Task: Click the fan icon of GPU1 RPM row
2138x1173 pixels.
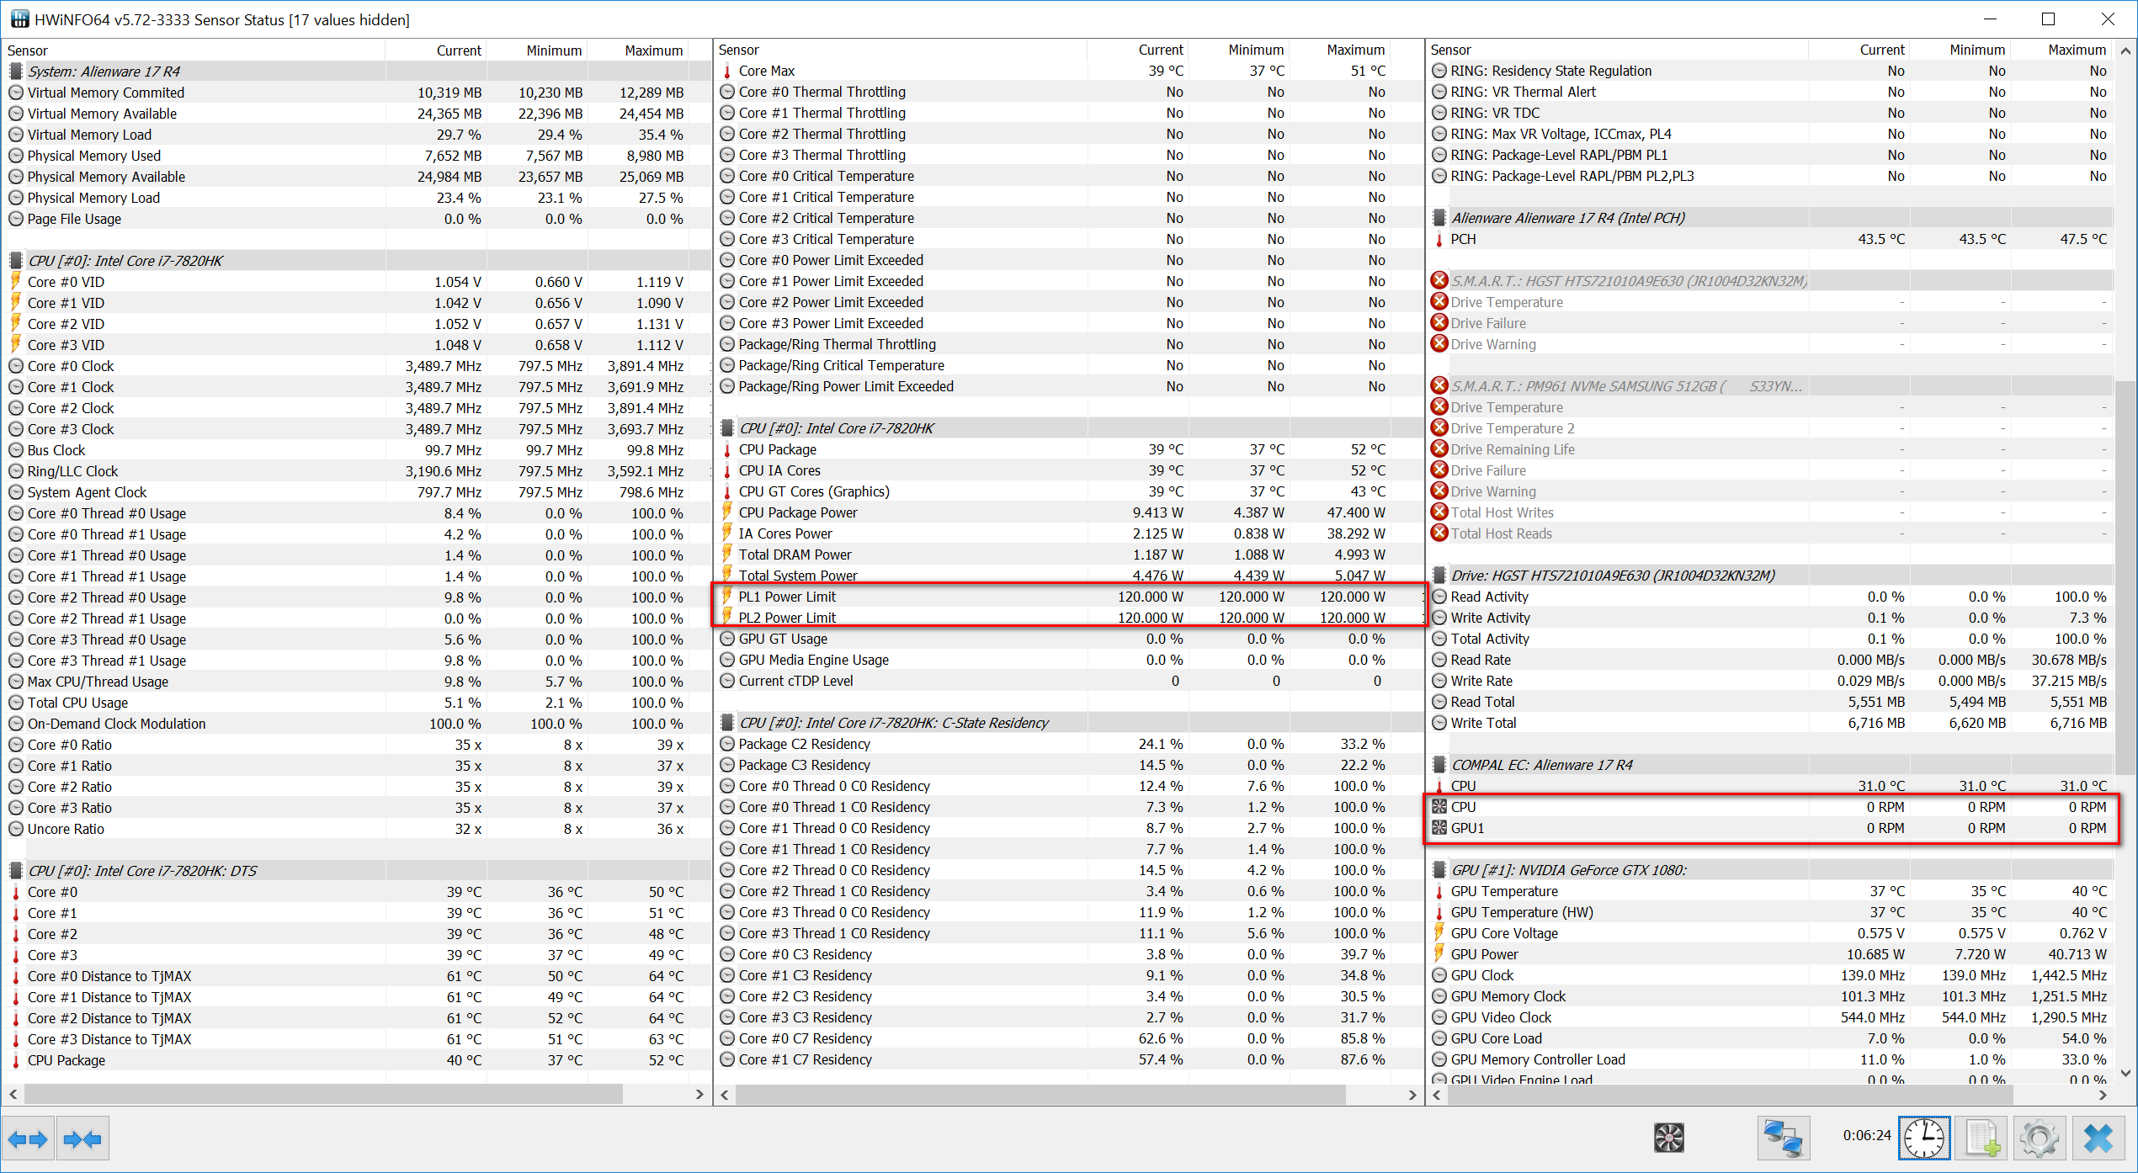Action: [1439, 828]
